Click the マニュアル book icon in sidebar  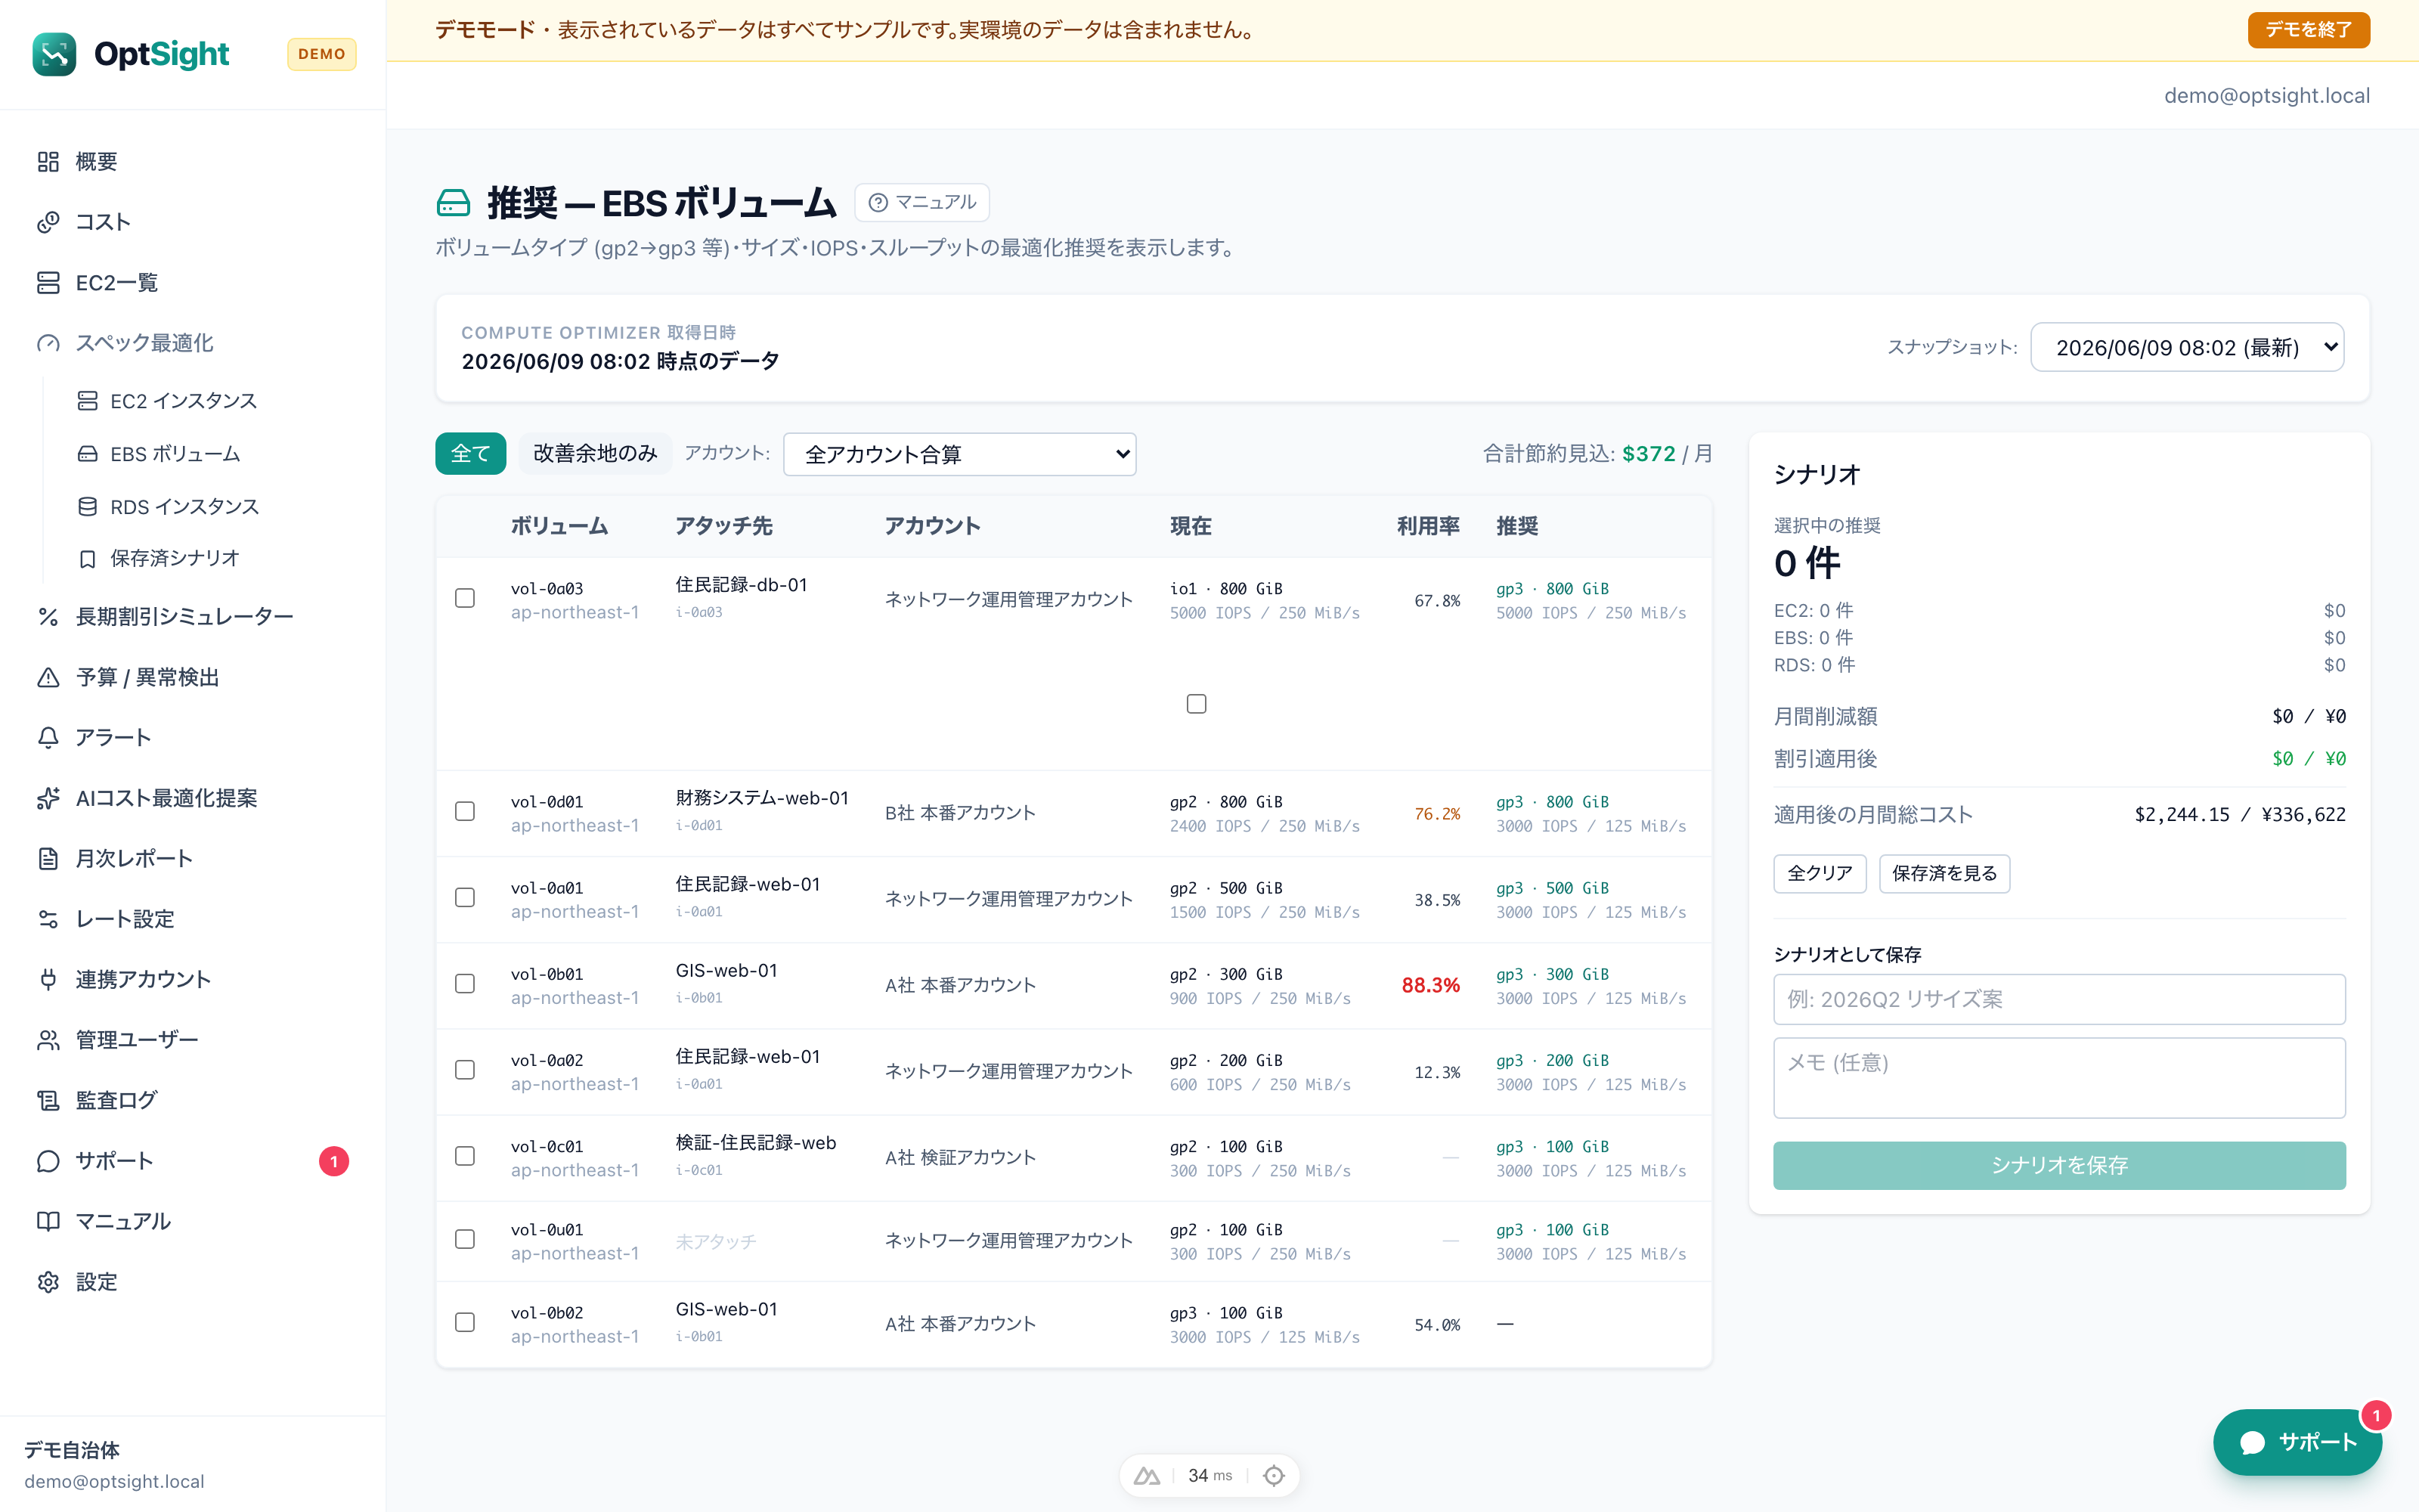coord(48,1222)
